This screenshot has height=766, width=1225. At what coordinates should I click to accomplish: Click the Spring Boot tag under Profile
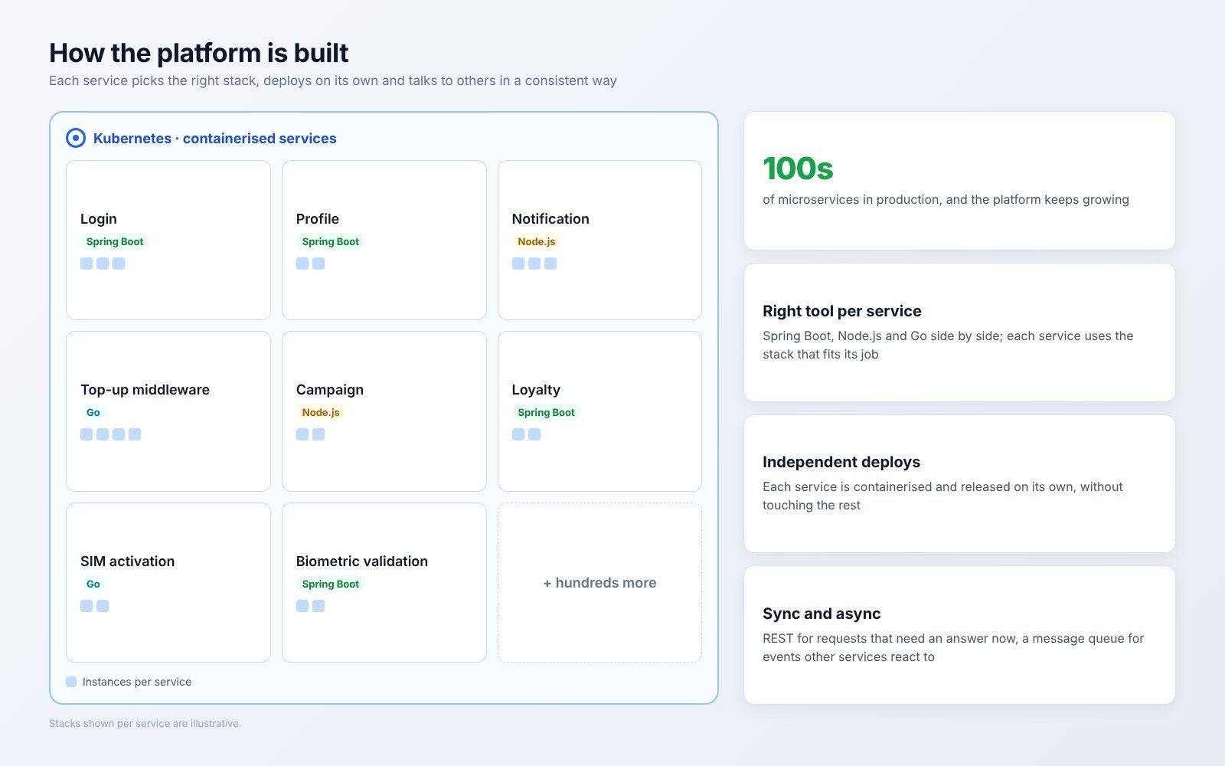pyautogui.click(x=331, y=241)
